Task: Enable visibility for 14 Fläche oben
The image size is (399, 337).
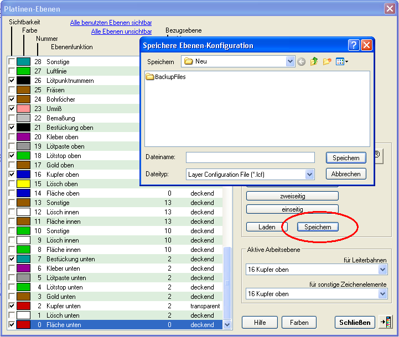Action: [12, 193]
